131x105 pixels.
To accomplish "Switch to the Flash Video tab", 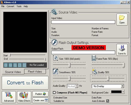I will click(35, 72).
